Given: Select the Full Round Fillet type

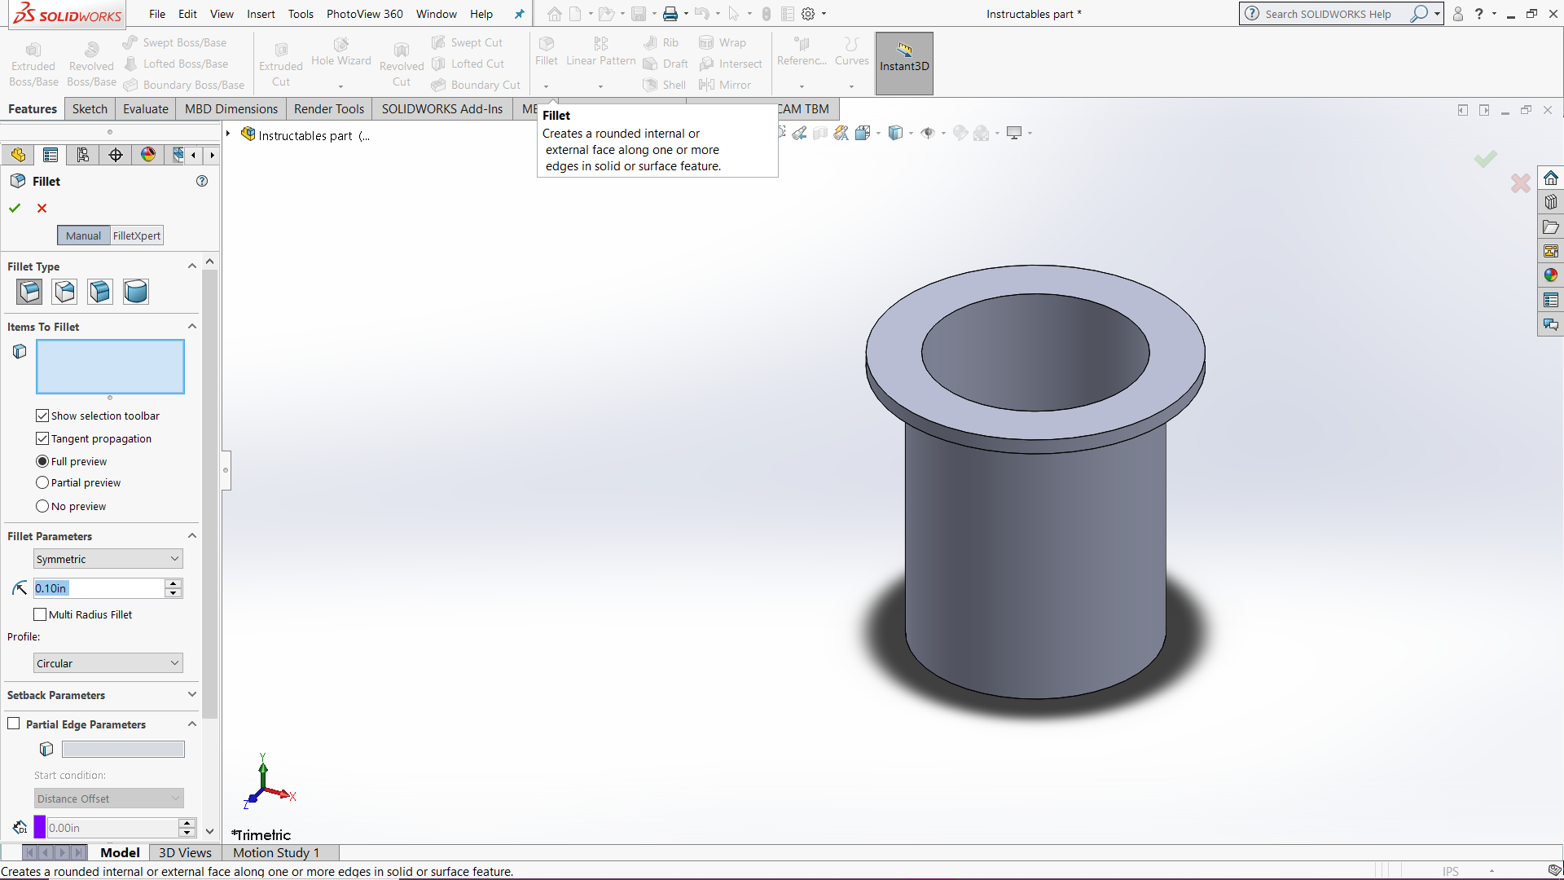Looking at the screenshot, I should click(x=135, y=291).
